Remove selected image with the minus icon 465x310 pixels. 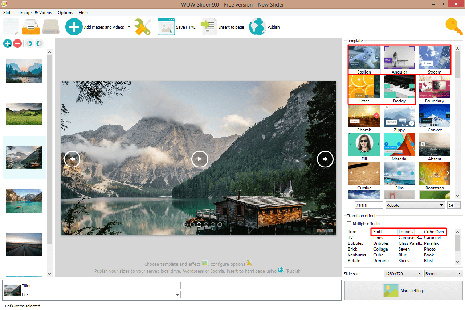coord(17,43)
